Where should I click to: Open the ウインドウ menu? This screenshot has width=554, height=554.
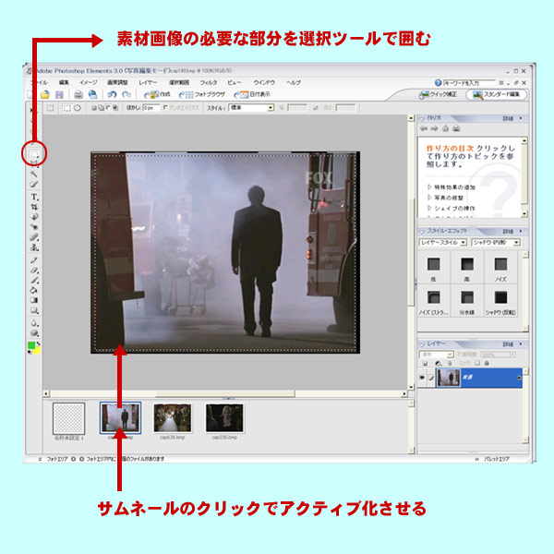click(264, 83)
